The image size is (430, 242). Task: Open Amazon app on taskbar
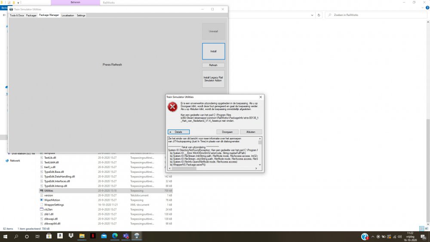pyautogui.click(x=60, y=236)
